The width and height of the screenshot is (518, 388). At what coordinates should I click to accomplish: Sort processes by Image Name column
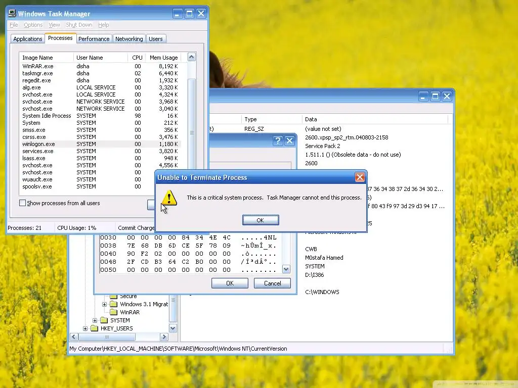pyautogui.click(x=46, y=58)
